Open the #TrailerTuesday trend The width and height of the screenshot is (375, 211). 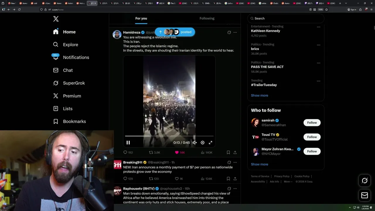click(264, 85)
